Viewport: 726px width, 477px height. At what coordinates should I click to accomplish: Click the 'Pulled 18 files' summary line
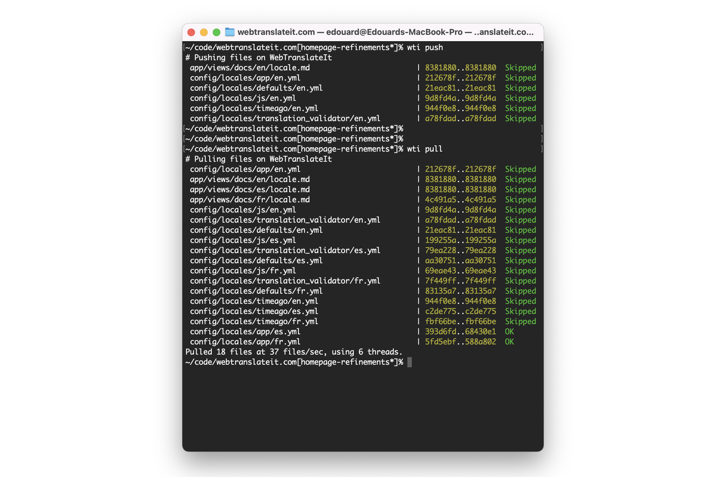point(294,352)
